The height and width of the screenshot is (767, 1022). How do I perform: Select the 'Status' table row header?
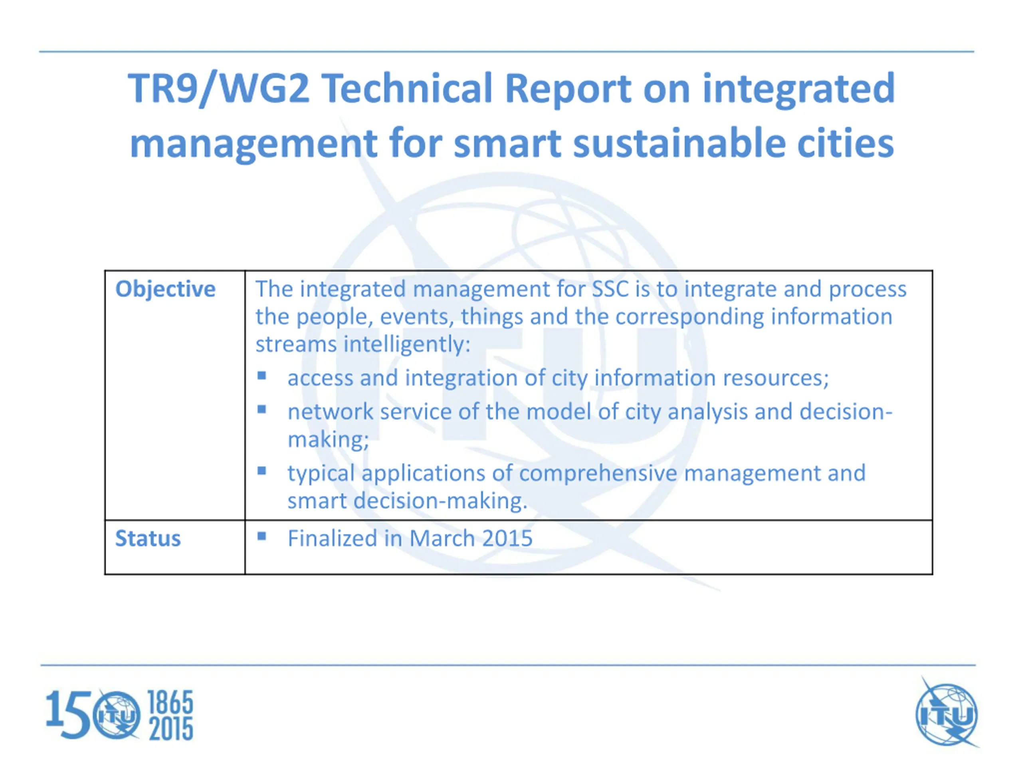[x=148, y=538]
